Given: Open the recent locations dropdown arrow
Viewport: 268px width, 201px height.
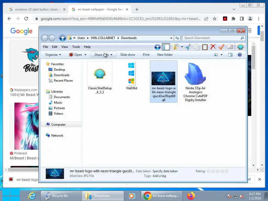Looking at the screenshot, I should coord(57,38).
